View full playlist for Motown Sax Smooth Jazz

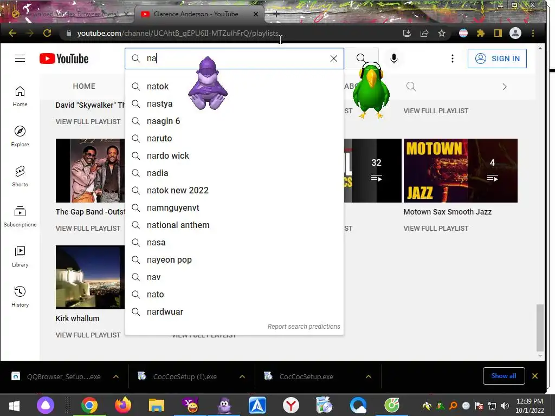point(436,229)
